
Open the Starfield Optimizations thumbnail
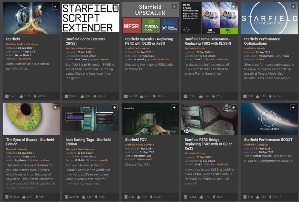pyautogui.click(x=269, y=18)
